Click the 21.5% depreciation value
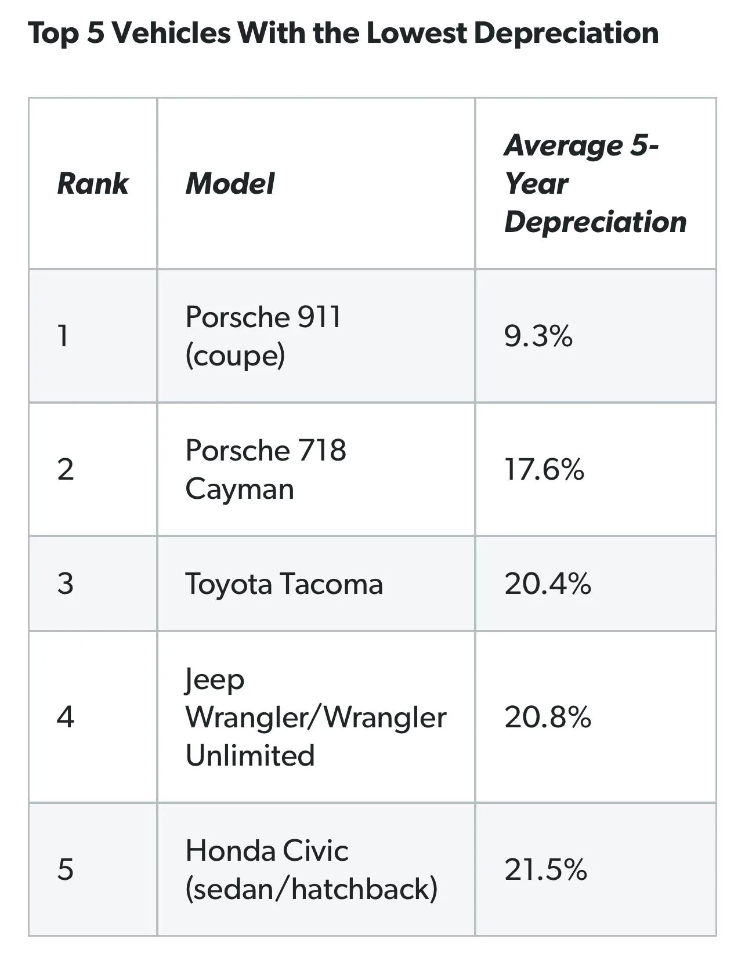745x975 pixels. [x=545, y=870]
